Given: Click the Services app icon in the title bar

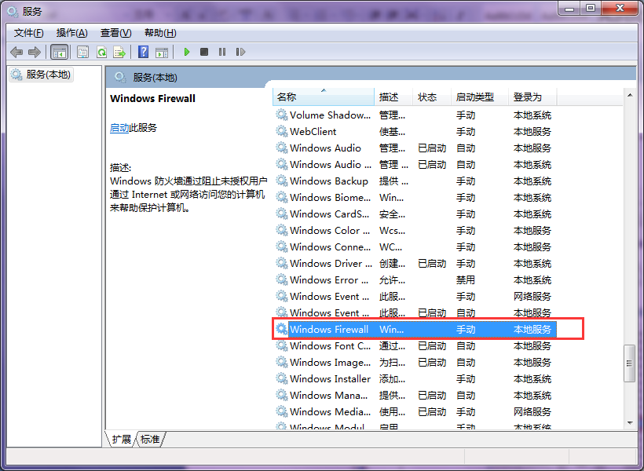Looking at the screenshot, I should (13, 11).
